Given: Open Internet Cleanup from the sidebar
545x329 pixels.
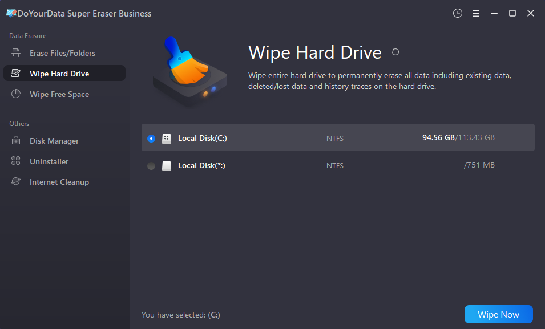Looking at the screenshot, I should pos(64,182).
